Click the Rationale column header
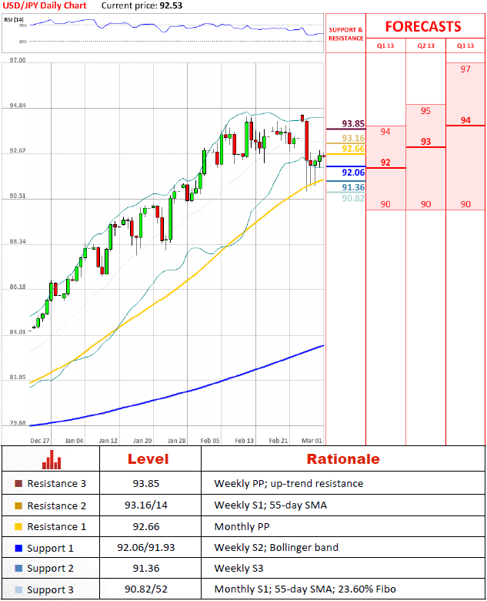This screenshot has height=601, width=487. coord(343,458)
